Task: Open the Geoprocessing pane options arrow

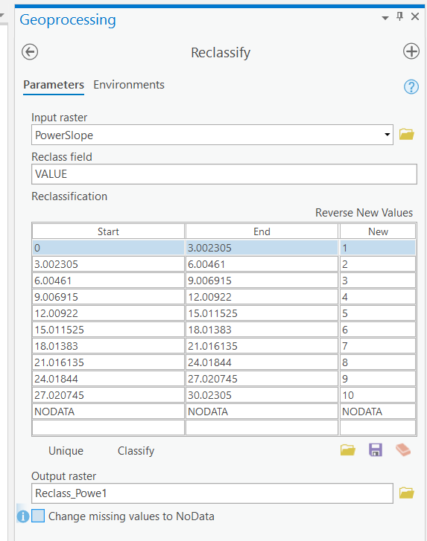Action: (385, 18)
